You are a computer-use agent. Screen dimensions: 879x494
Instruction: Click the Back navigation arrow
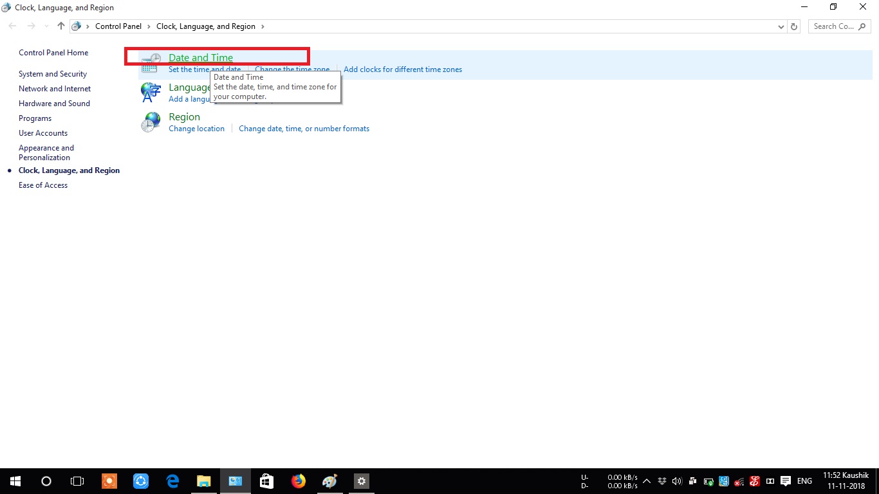pos(13,26)
